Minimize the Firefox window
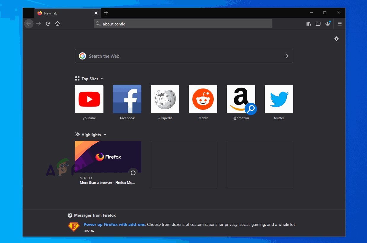 [x=311, y=13]
